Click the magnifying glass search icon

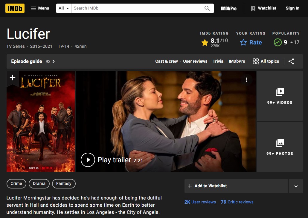[207, 8]
